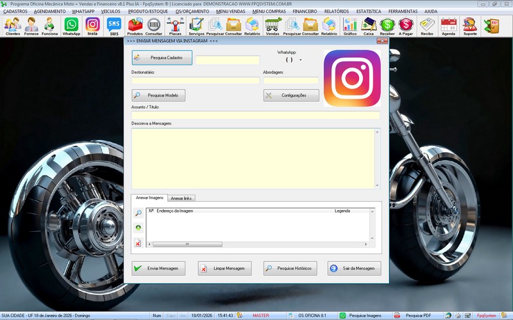Open the FERRAMENTAS menu
Screen dimensions: 513x320
[403, 12]
